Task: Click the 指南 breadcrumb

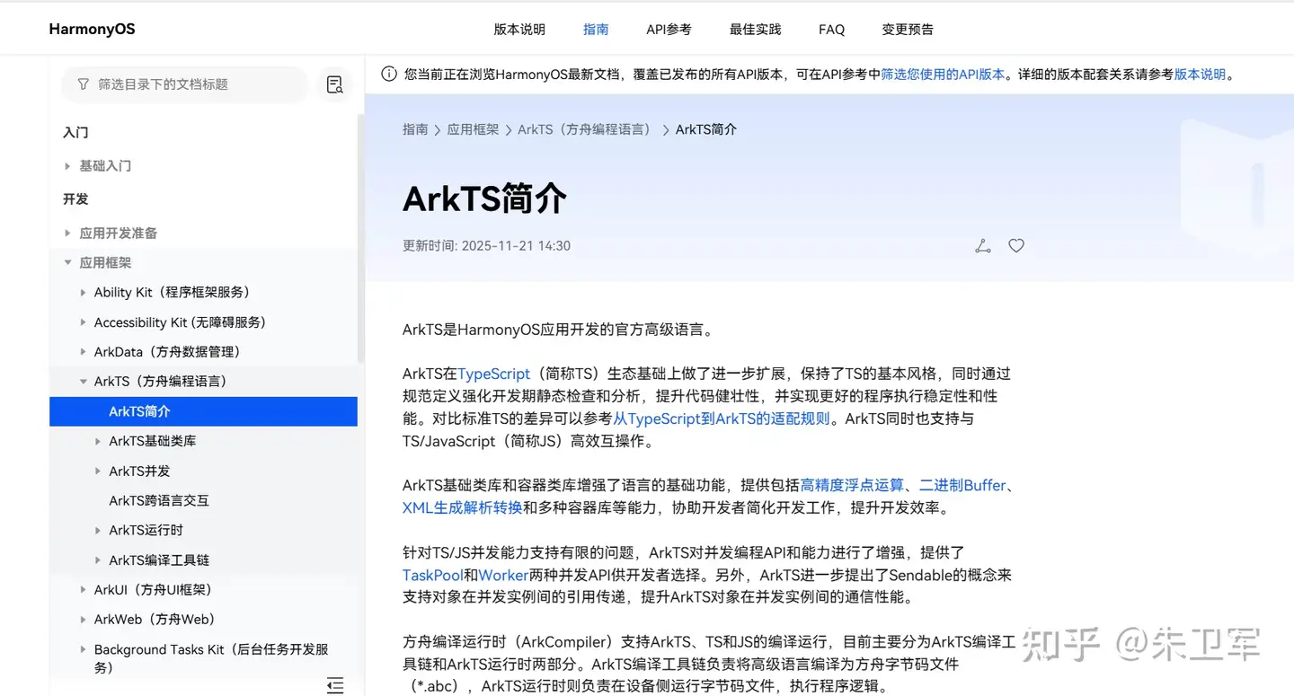Action: 415,129
